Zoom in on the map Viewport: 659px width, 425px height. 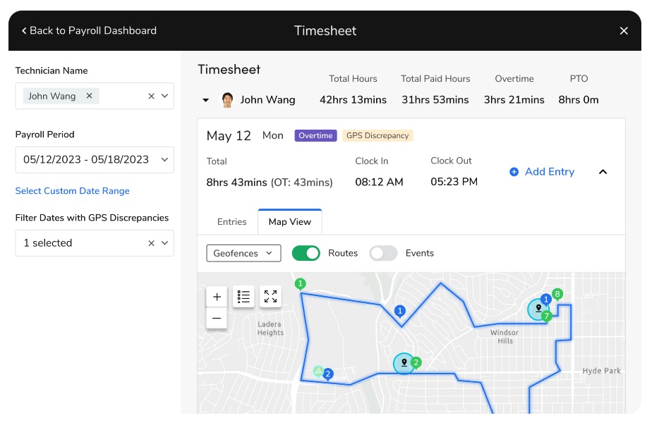(x=217, y=297)
